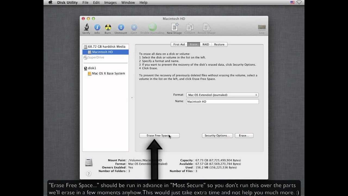Open the help question mark button
Image resolution: width=348 pixels, height=196 pixels.
[x=89, y=174]
